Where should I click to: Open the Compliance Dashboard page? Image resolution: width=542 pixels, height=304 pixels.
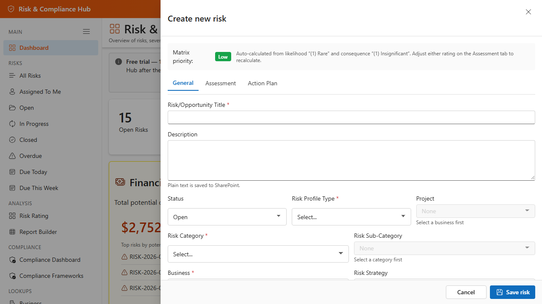[x=51, y=260]
